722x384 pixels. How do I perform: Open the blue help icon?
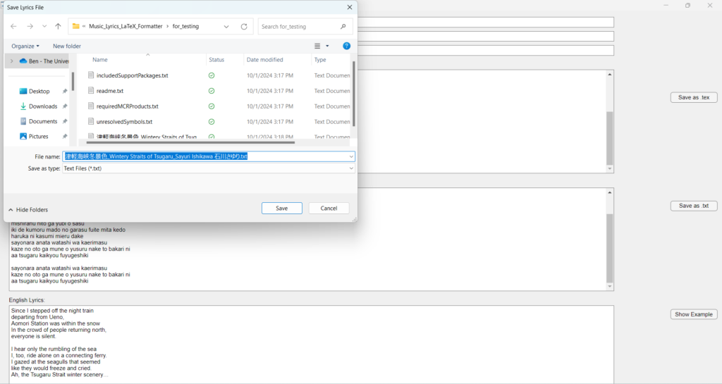pyautogui.click(x=347, y=46)
